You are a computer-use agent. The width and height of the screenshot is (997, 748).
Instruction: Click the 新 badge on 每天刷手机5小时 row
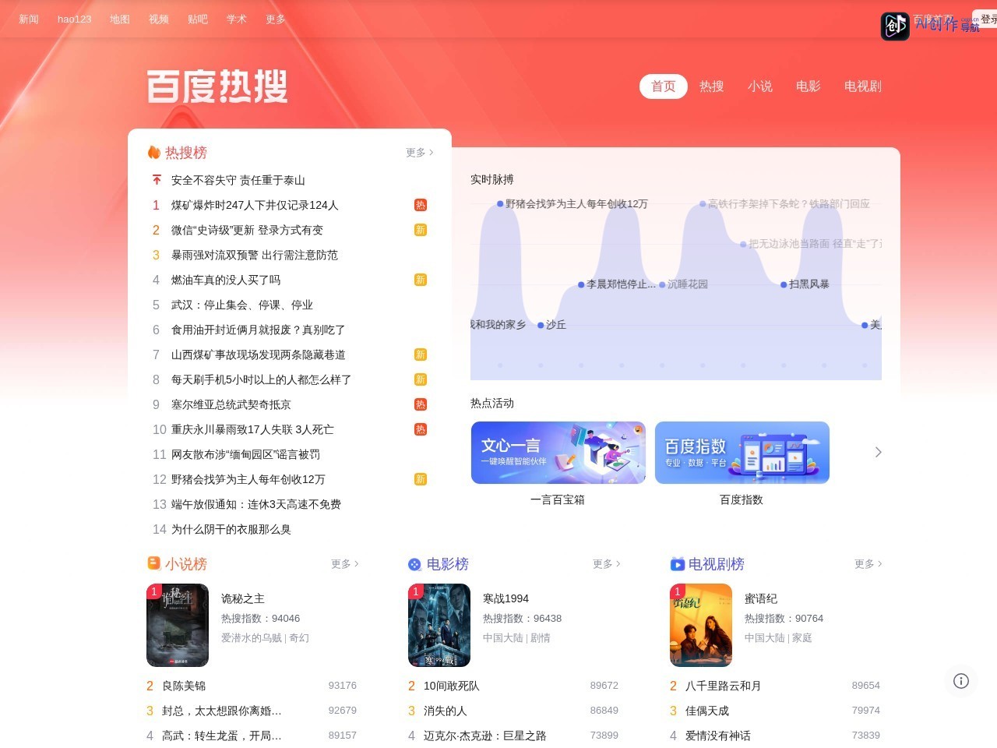[x=421, y=379]
